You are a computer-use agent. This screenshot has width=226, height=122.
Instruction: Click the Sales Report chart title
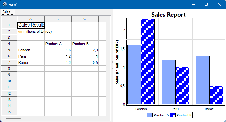point(169,15)
